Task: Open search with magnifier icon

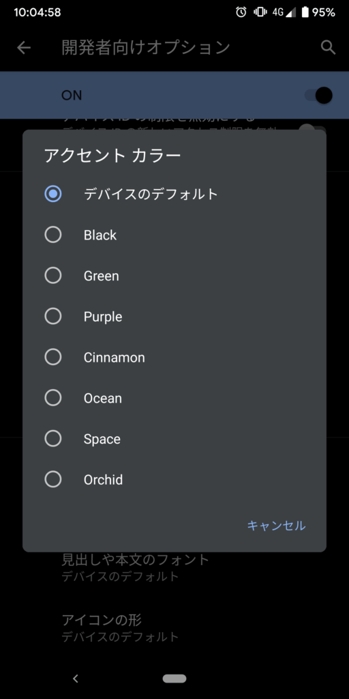Action: click(328, 47)
